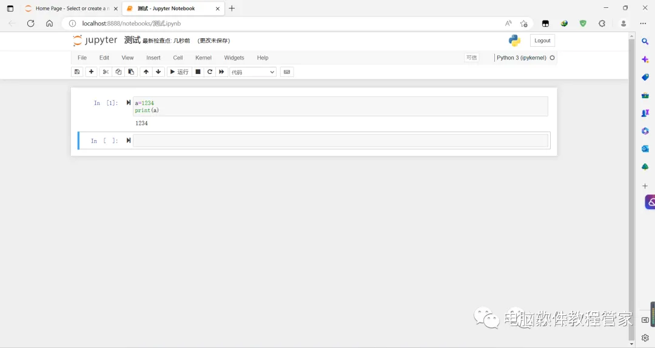This screenshot has width=655, height=348.
Task: Open the File menu
Action: [x=82, y=58]
